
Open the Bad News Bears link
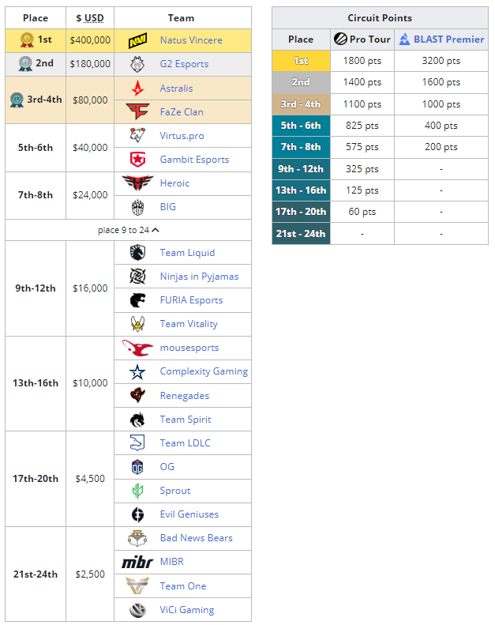[196, 538]
